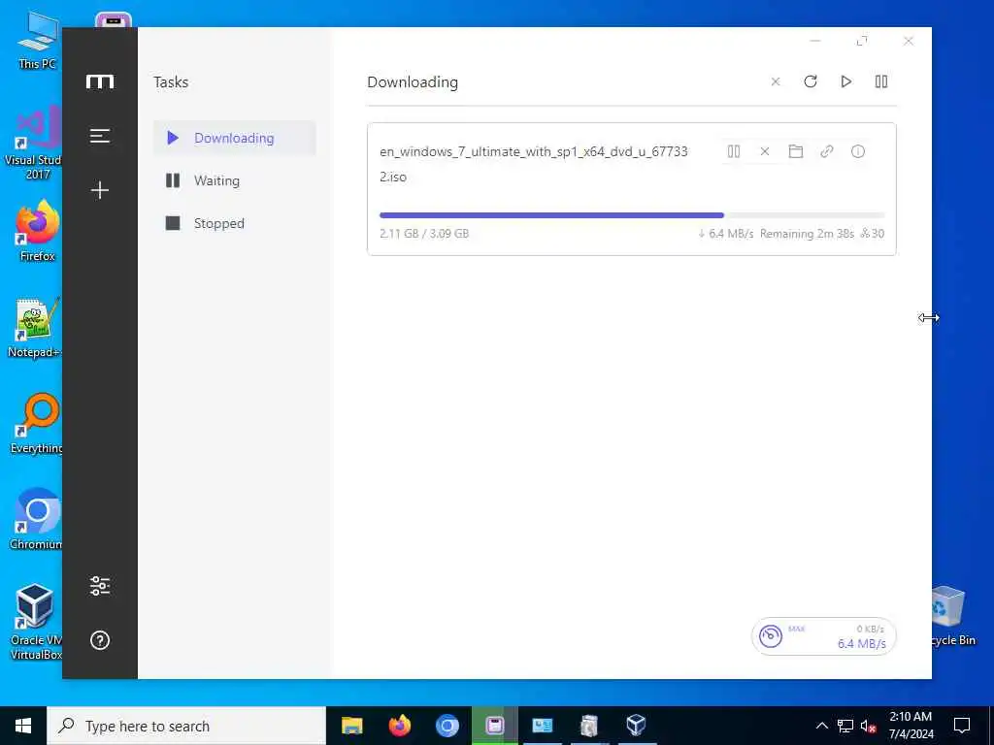Show hidden system tray icons
This screenshot has width=994, height=745.
click(821, 726)
